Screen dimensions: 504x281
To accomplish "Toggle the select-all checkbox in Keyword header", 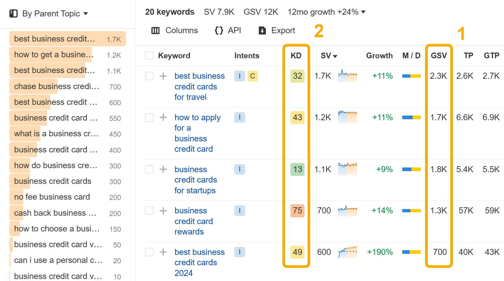I will coord(149,56).
